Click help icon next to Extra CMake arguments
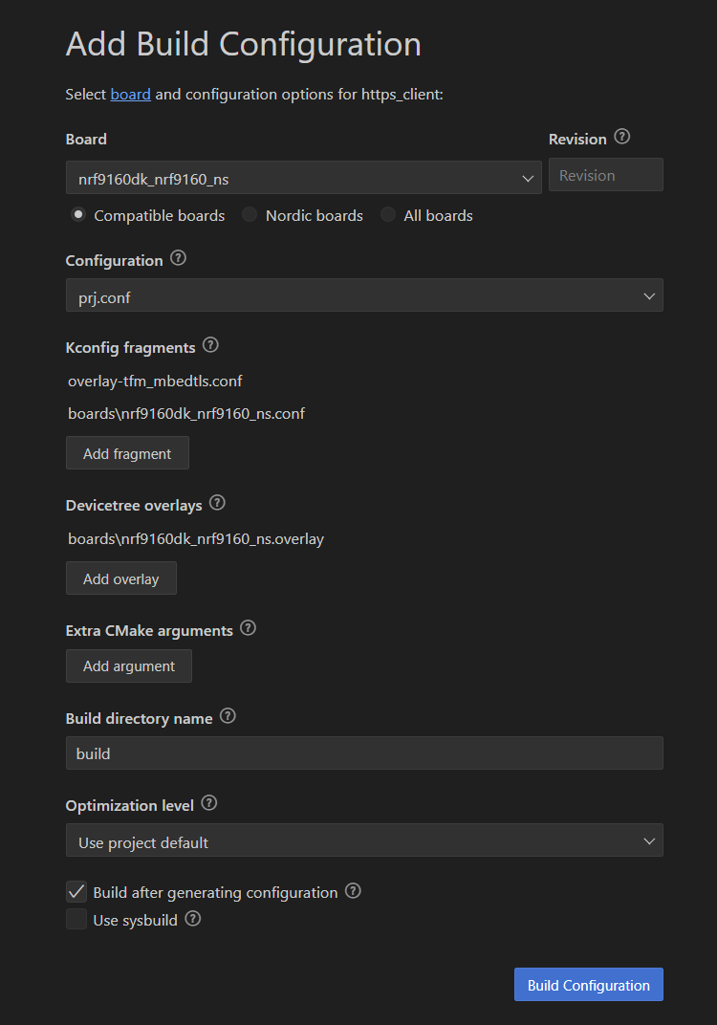This screenshot has height=1025, width=717. [248, 628]
